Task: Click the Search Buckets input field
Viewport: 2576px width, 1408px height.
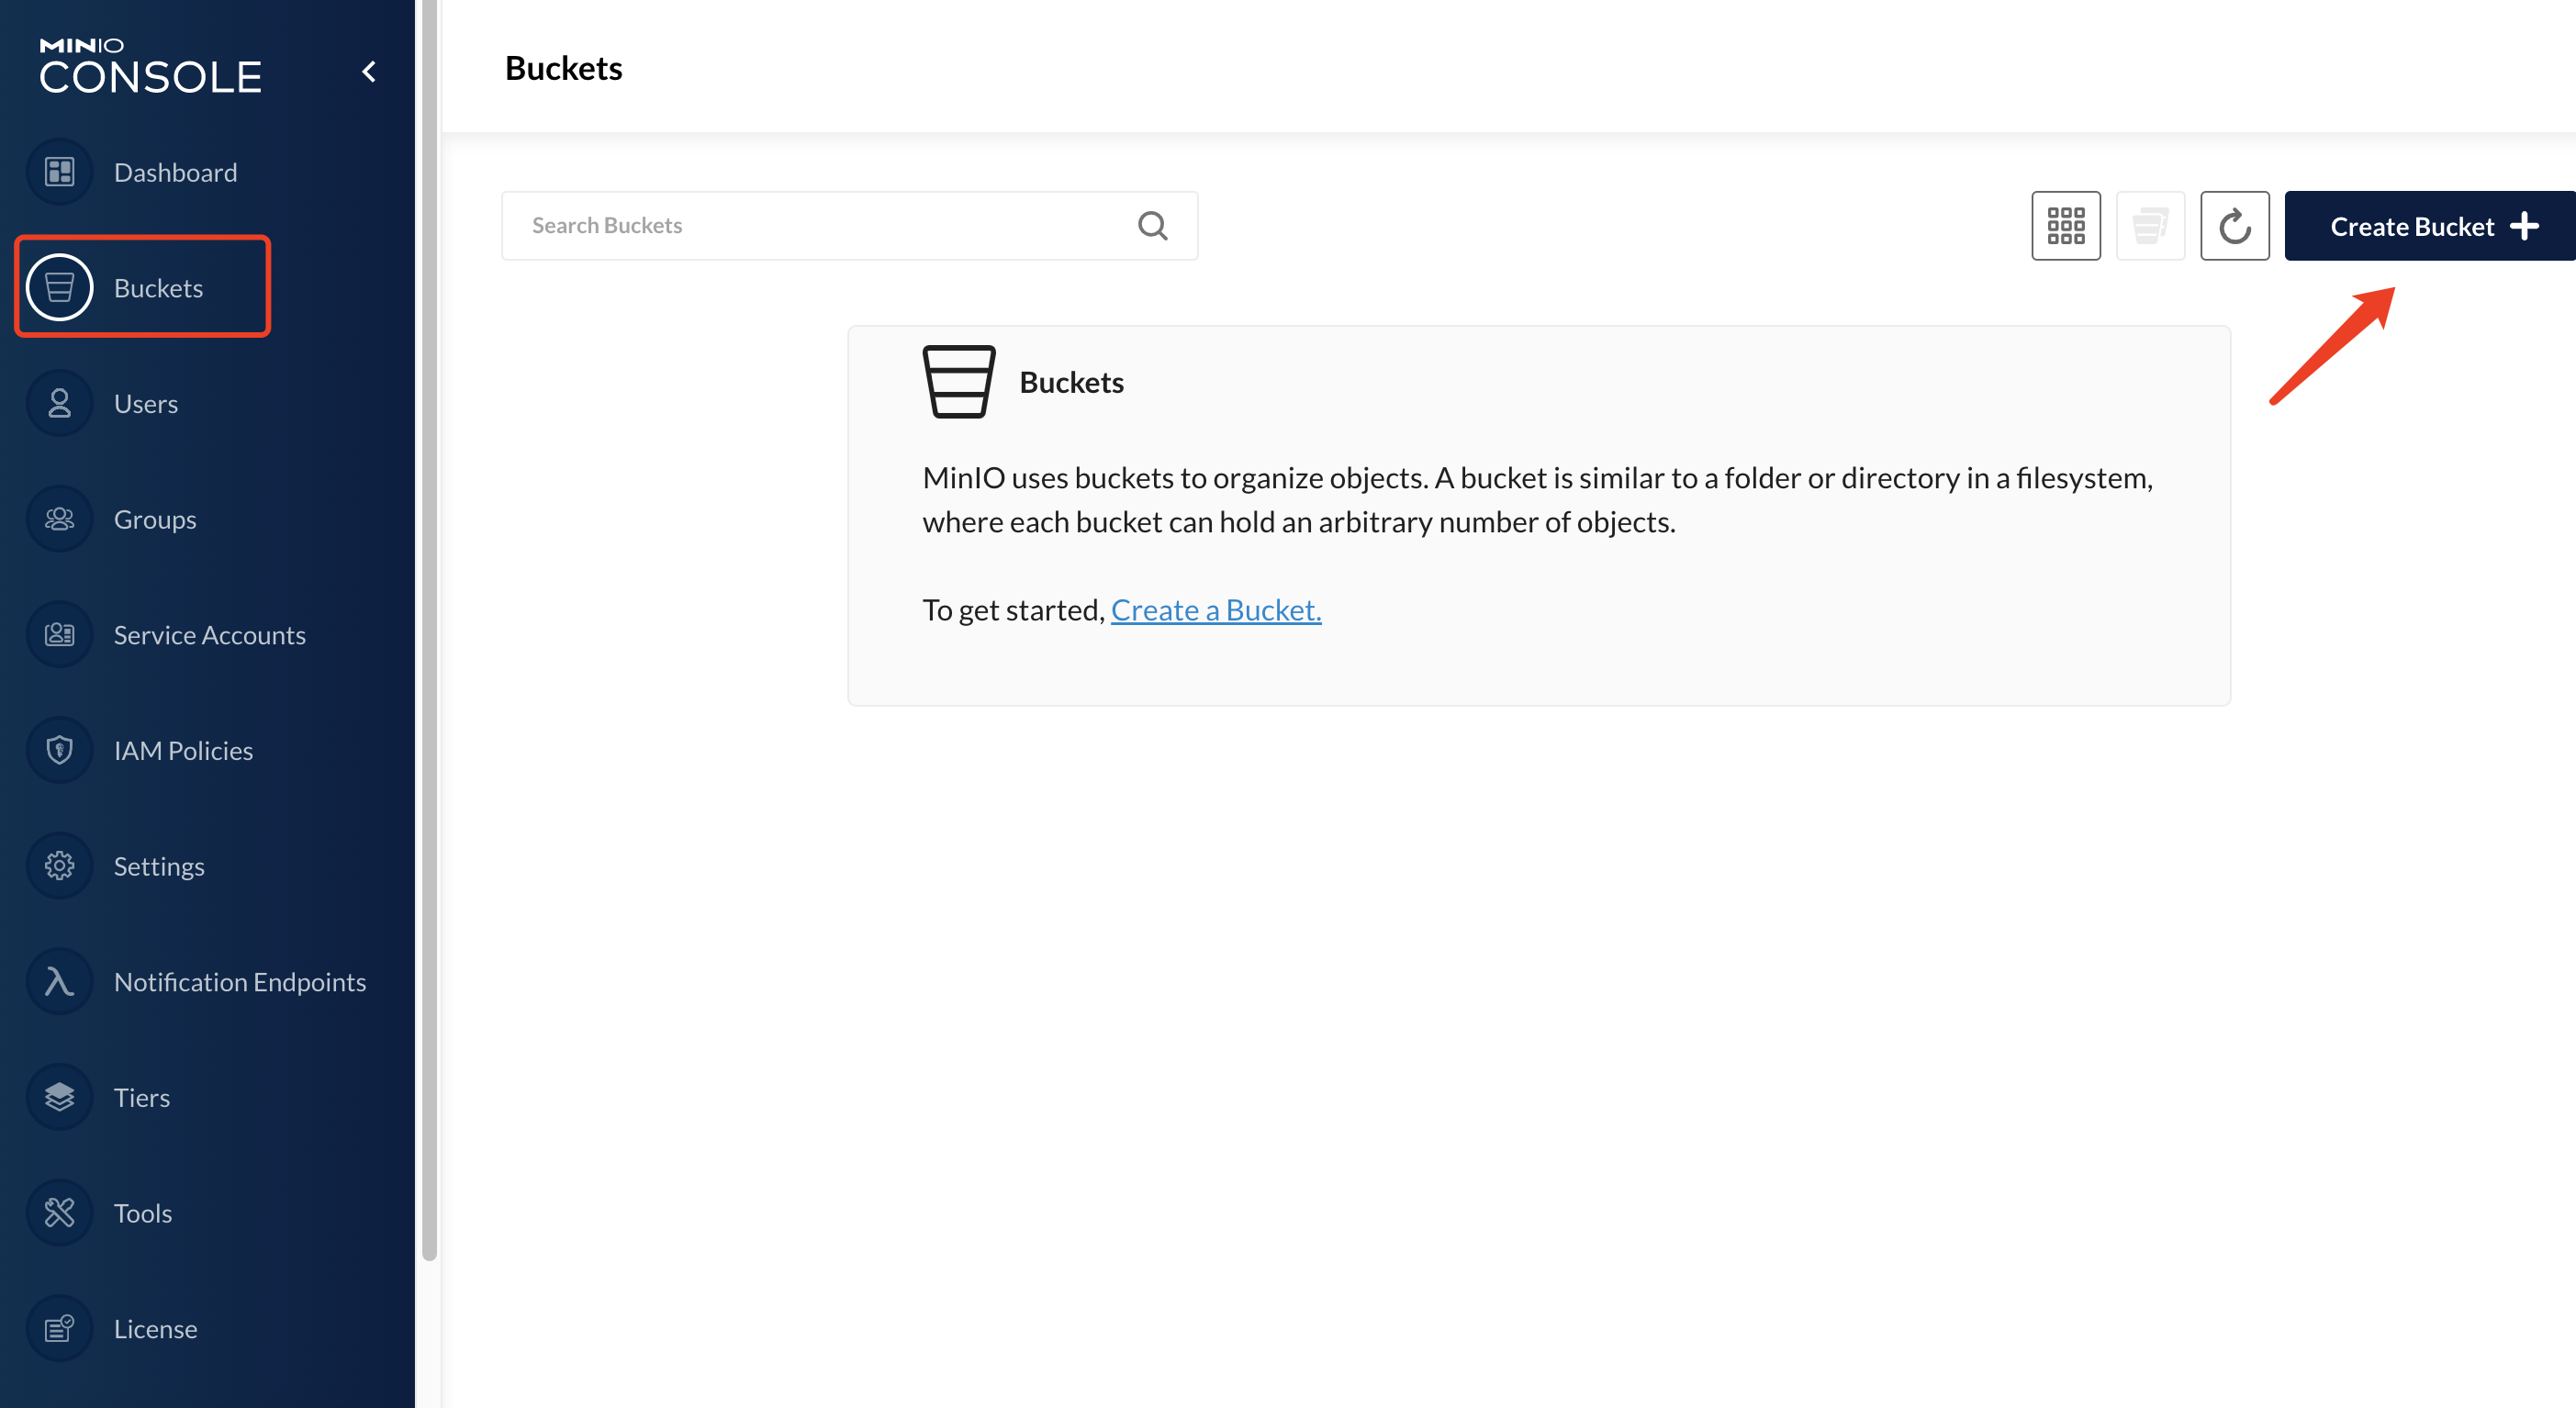Action: (x=820, y=226)
